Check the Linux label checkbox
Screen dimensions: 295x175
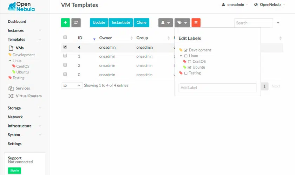point(186,56)
